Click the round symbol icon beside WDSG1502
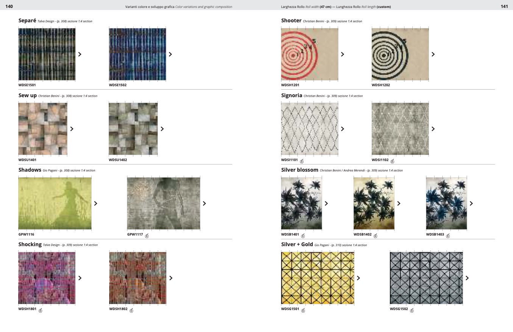The height and width of the screenshot is (332, 513). click(x=412, y=310)
